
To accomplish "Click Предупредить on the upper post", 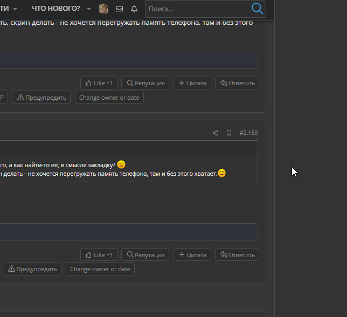I will (41, 97).
